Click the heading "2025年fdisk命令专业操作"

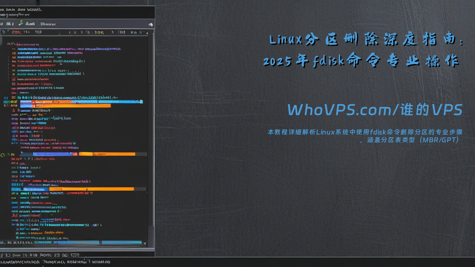(x=361, y=61)
